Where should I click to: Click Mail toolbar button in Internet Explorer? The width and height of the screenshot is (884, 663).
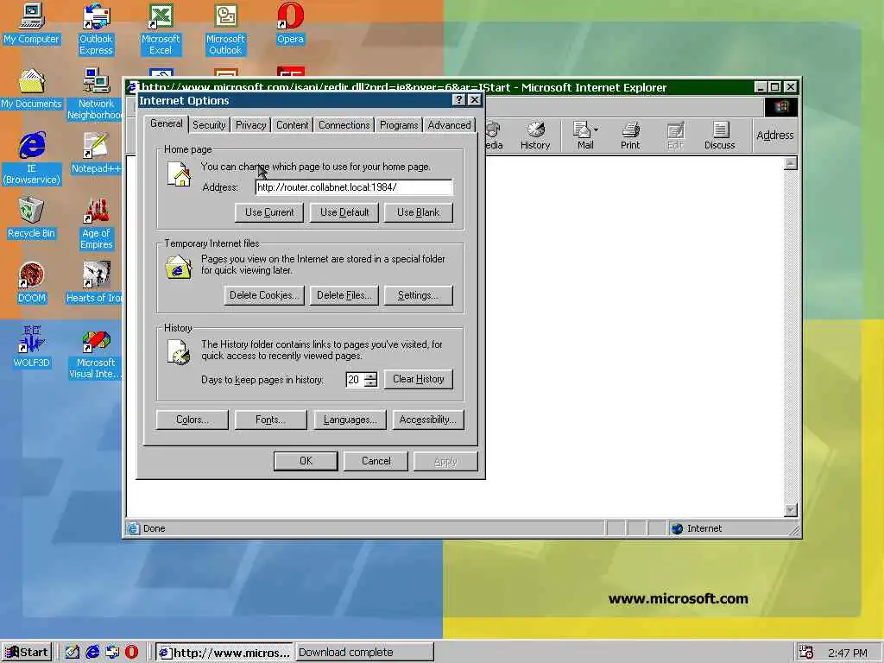pyautogui.click(x=582, y=136)
